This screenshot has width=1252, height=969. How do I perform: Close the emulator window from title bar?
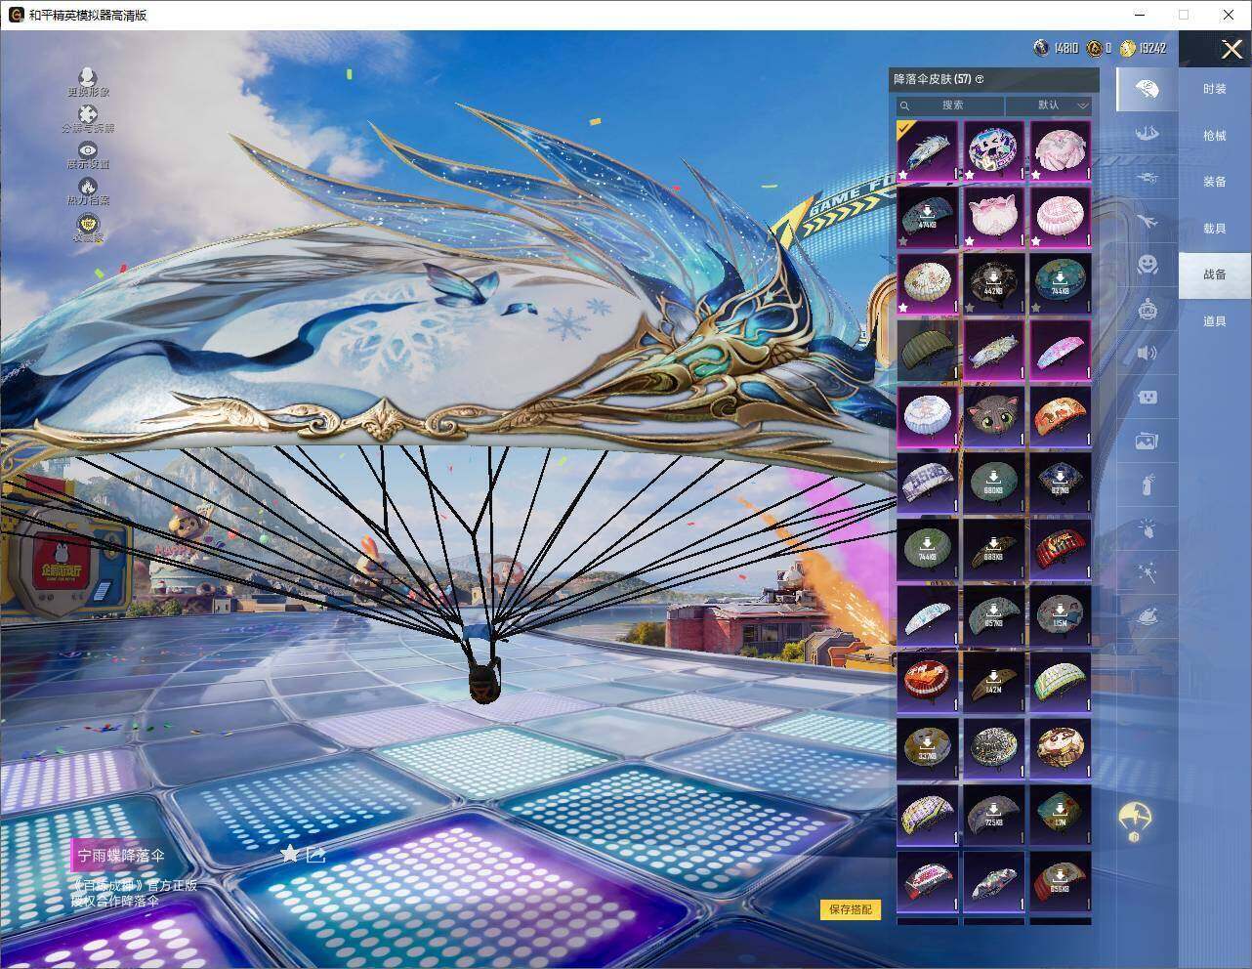[1229, 15]
